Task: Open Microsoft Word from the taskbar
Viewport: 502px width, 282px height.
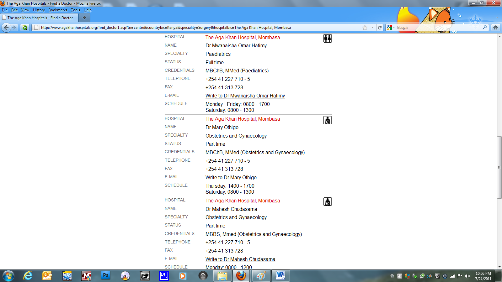Action: tap(280, 276)
